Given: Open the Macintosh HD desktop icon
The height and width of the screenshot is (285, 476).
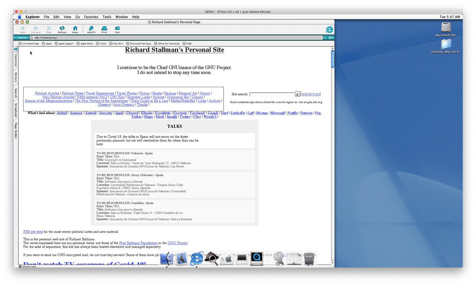Looking at the screenshot, I should tap(446, 29).
